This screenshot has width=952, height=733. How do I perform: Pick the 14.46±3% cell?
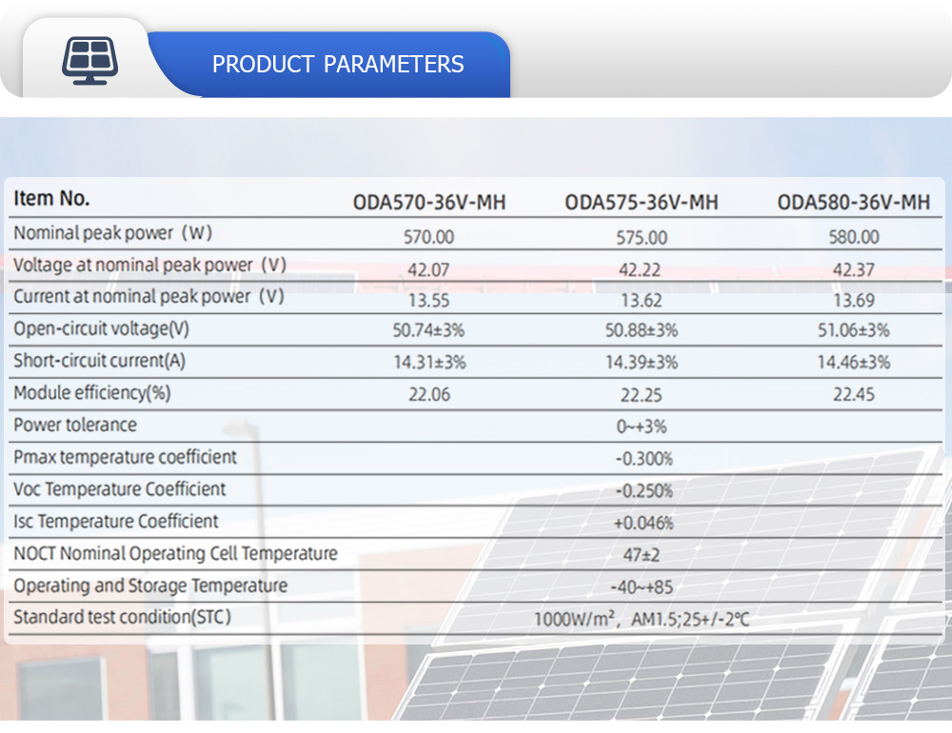(854, 363)
